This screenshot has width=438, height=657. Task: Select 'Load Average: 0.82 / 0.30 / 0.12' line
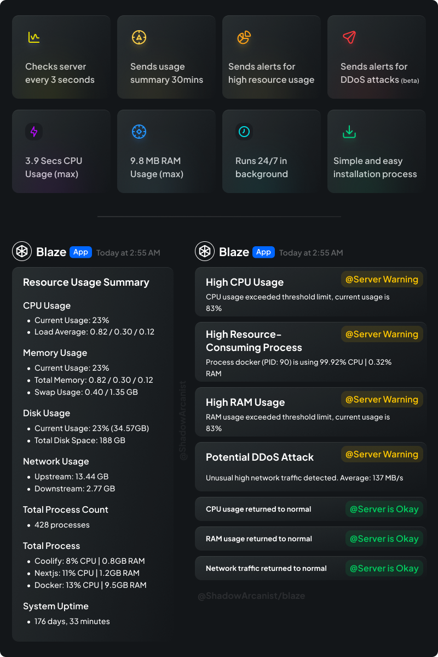(x=95, y=332)
